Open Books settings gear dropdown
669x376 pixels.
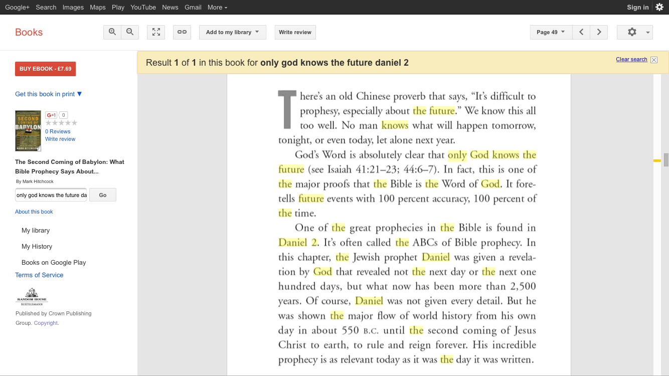click(635, 32)
